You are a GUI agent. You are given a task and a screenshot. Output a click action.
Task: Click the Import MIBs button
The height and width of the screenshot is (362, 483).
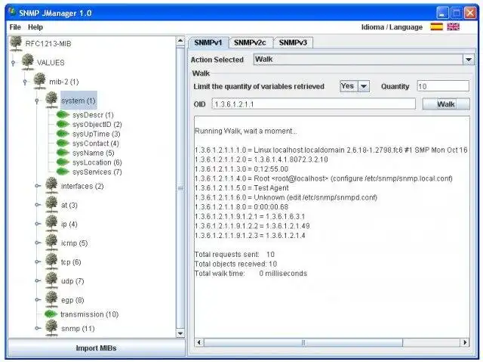pos(97,348)
